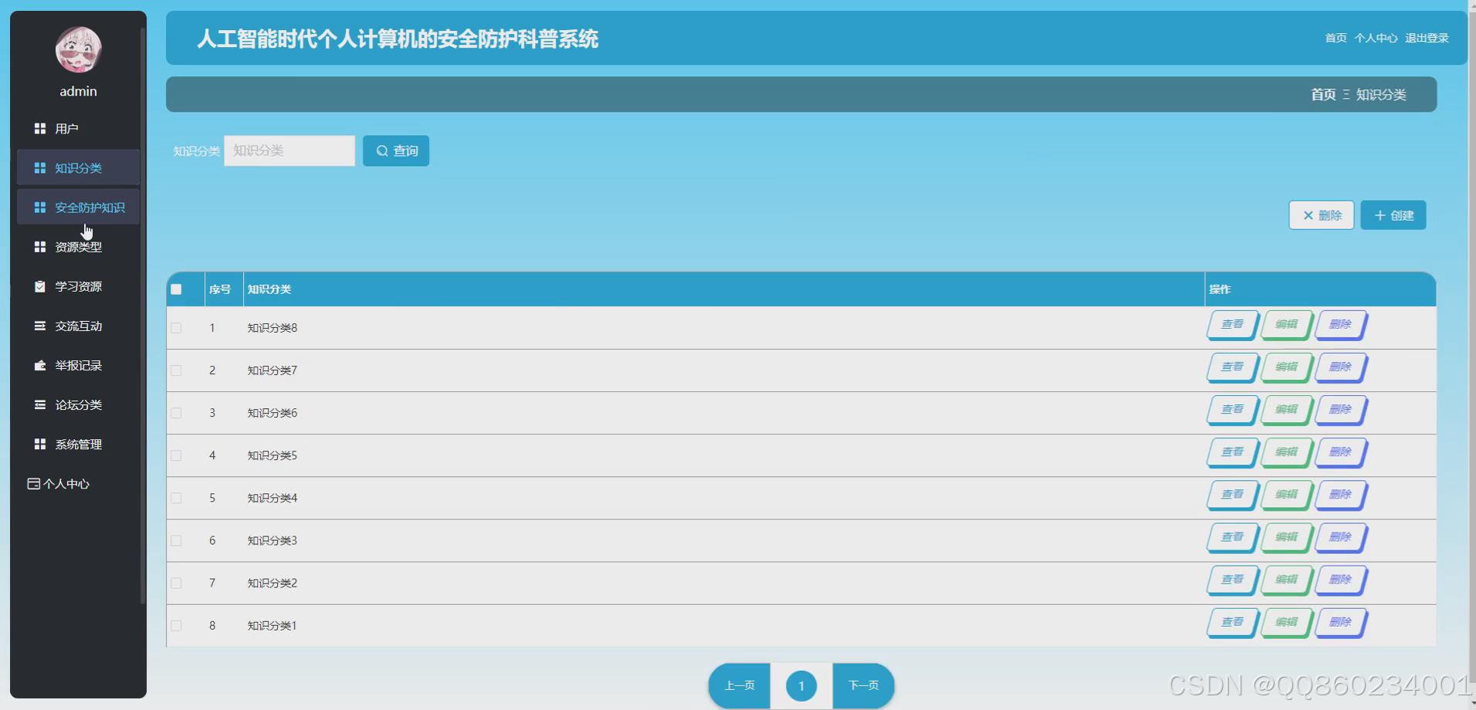Open the 举报记录 sidebar menu
The width and height of the screenshot is (1476, 710).
tap(78, 365)
